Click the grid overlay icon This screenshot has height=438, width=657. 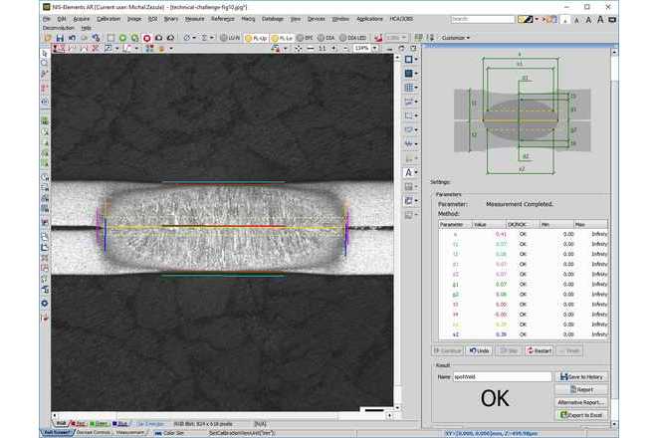point(410,88)
